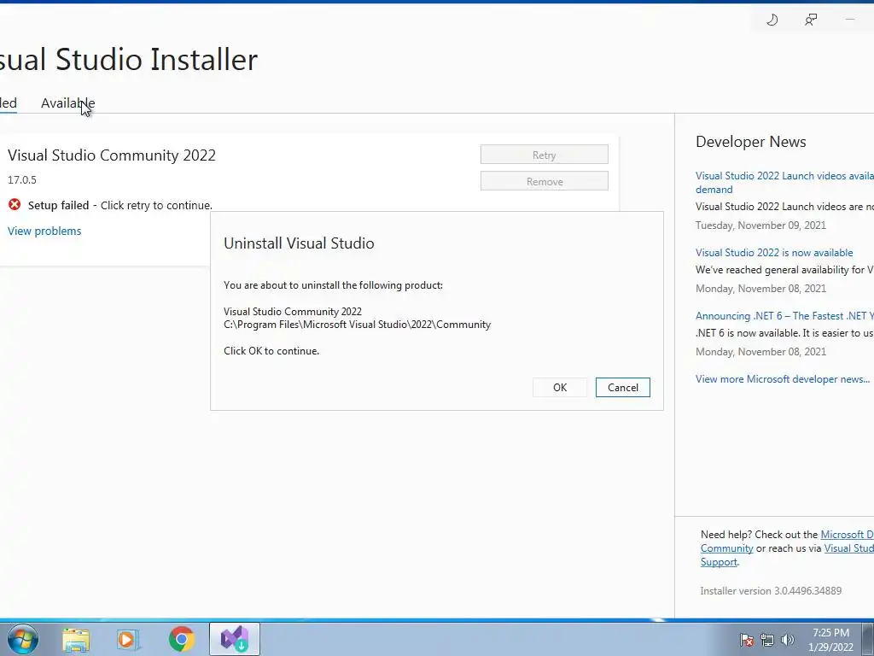Click the Uninstall Visual Studio dialog title
The height and width of the screenshot is (656, 874).
pos(299,243)
